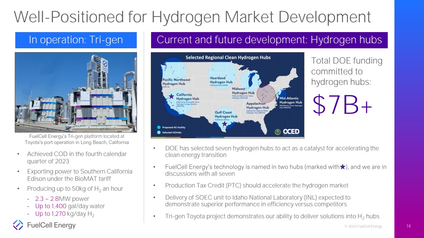Click the 'Achieved COD in the fourth calendar quarter' bullet
This screenshot has height=238, width=424.
coord(77,158)
